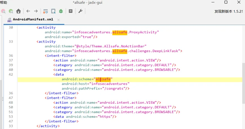Image resolution: width=245 pixels, height=129 pixels.
Task: Click the category DEFAULT line numbered 39
Action: point(115,65)
